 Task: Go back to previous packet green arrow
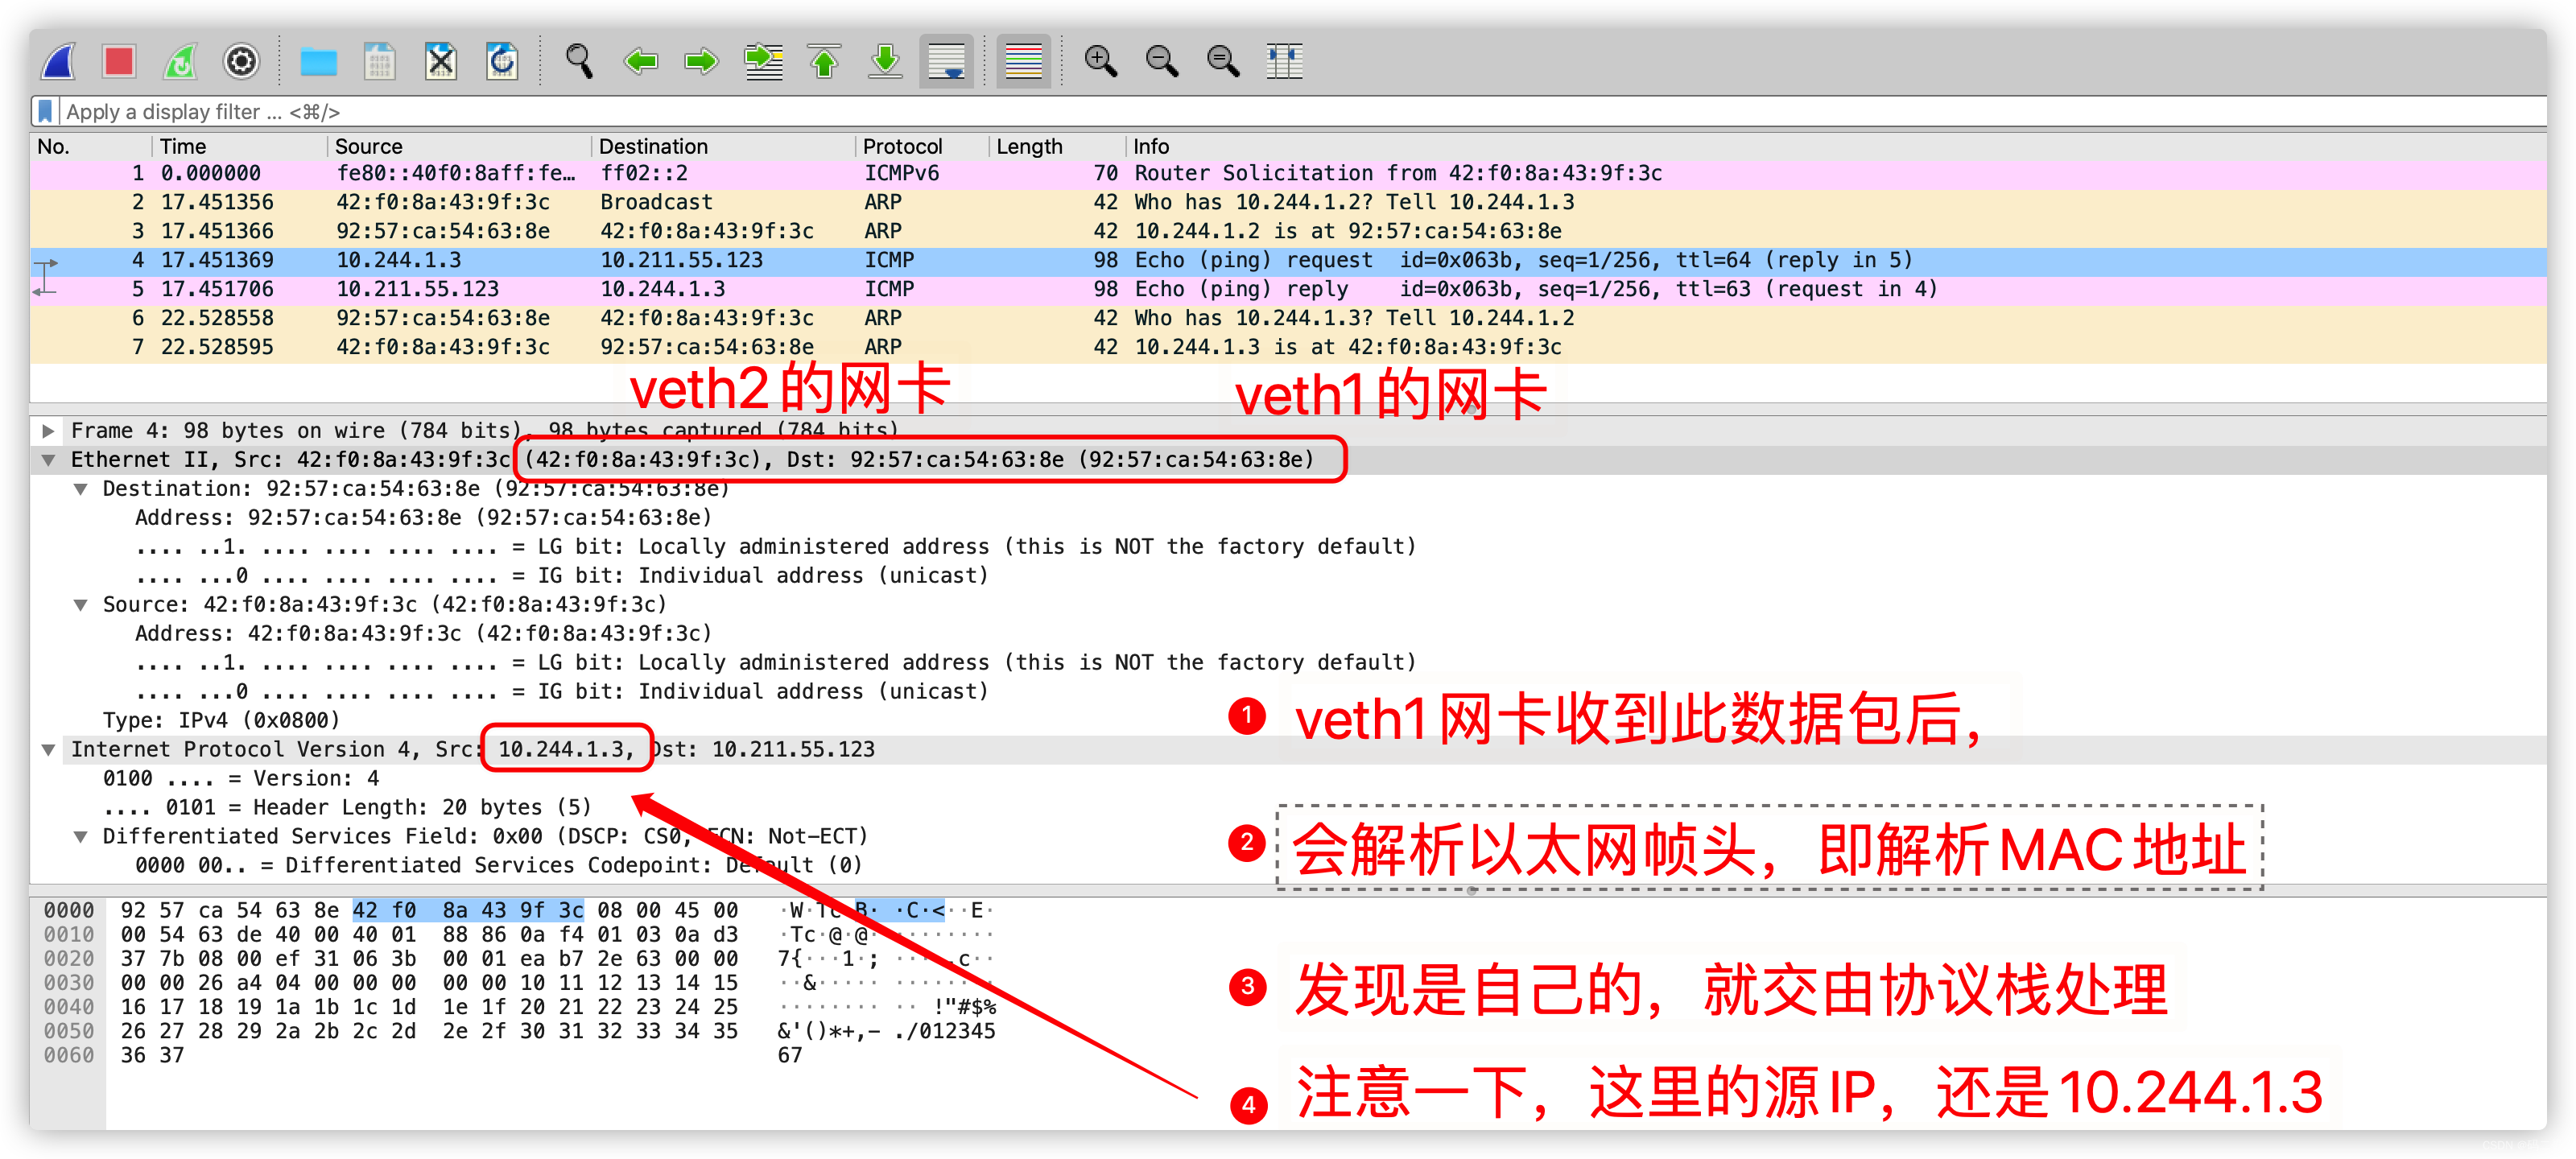pos(641,62)
